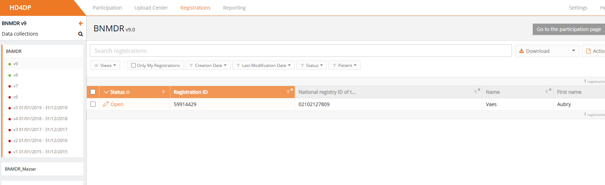Toggle the select-all checkbox in table header
The image size is (605, 185).
tap(93, 92)
